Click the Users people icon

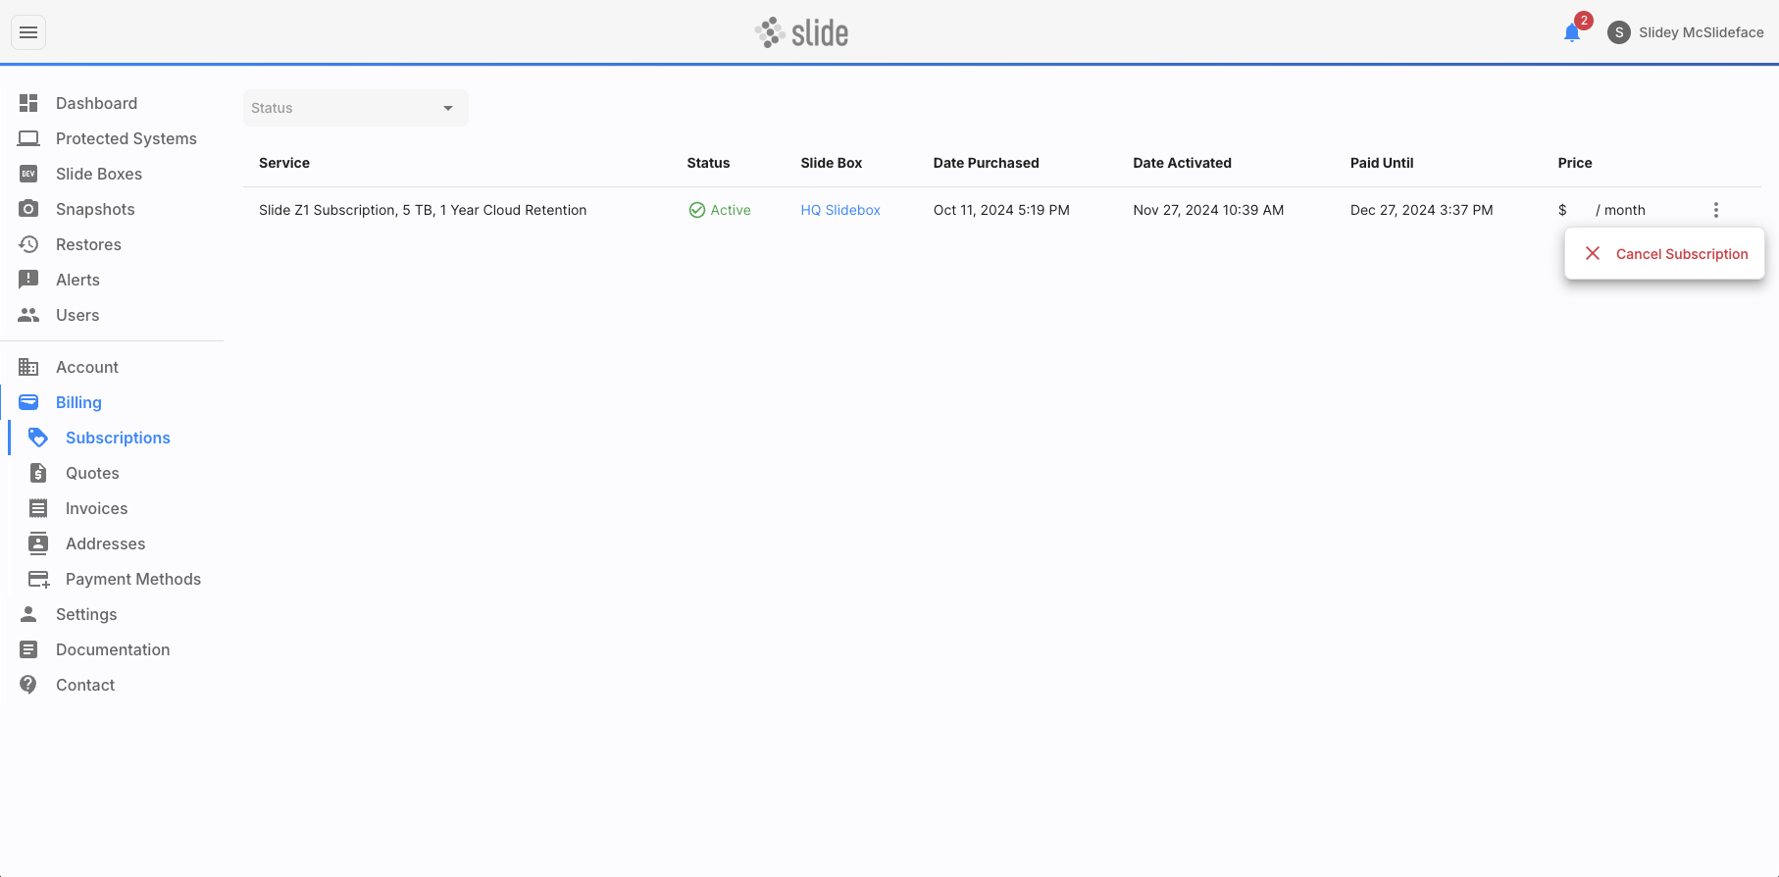point(28,315)
